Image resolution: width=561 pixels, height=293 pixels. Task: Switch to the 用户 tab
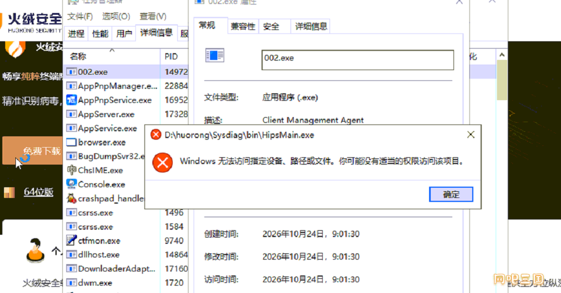(124, 34)
